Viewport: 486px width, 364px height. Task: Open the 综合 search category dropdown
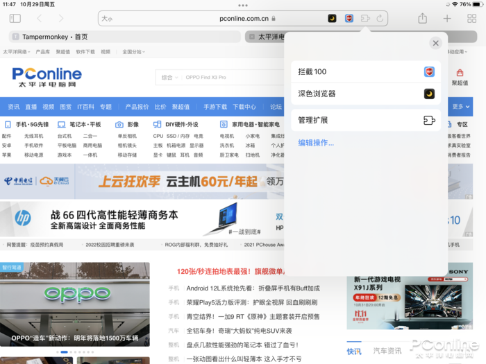pyautogui.click(x=169, y=78)
